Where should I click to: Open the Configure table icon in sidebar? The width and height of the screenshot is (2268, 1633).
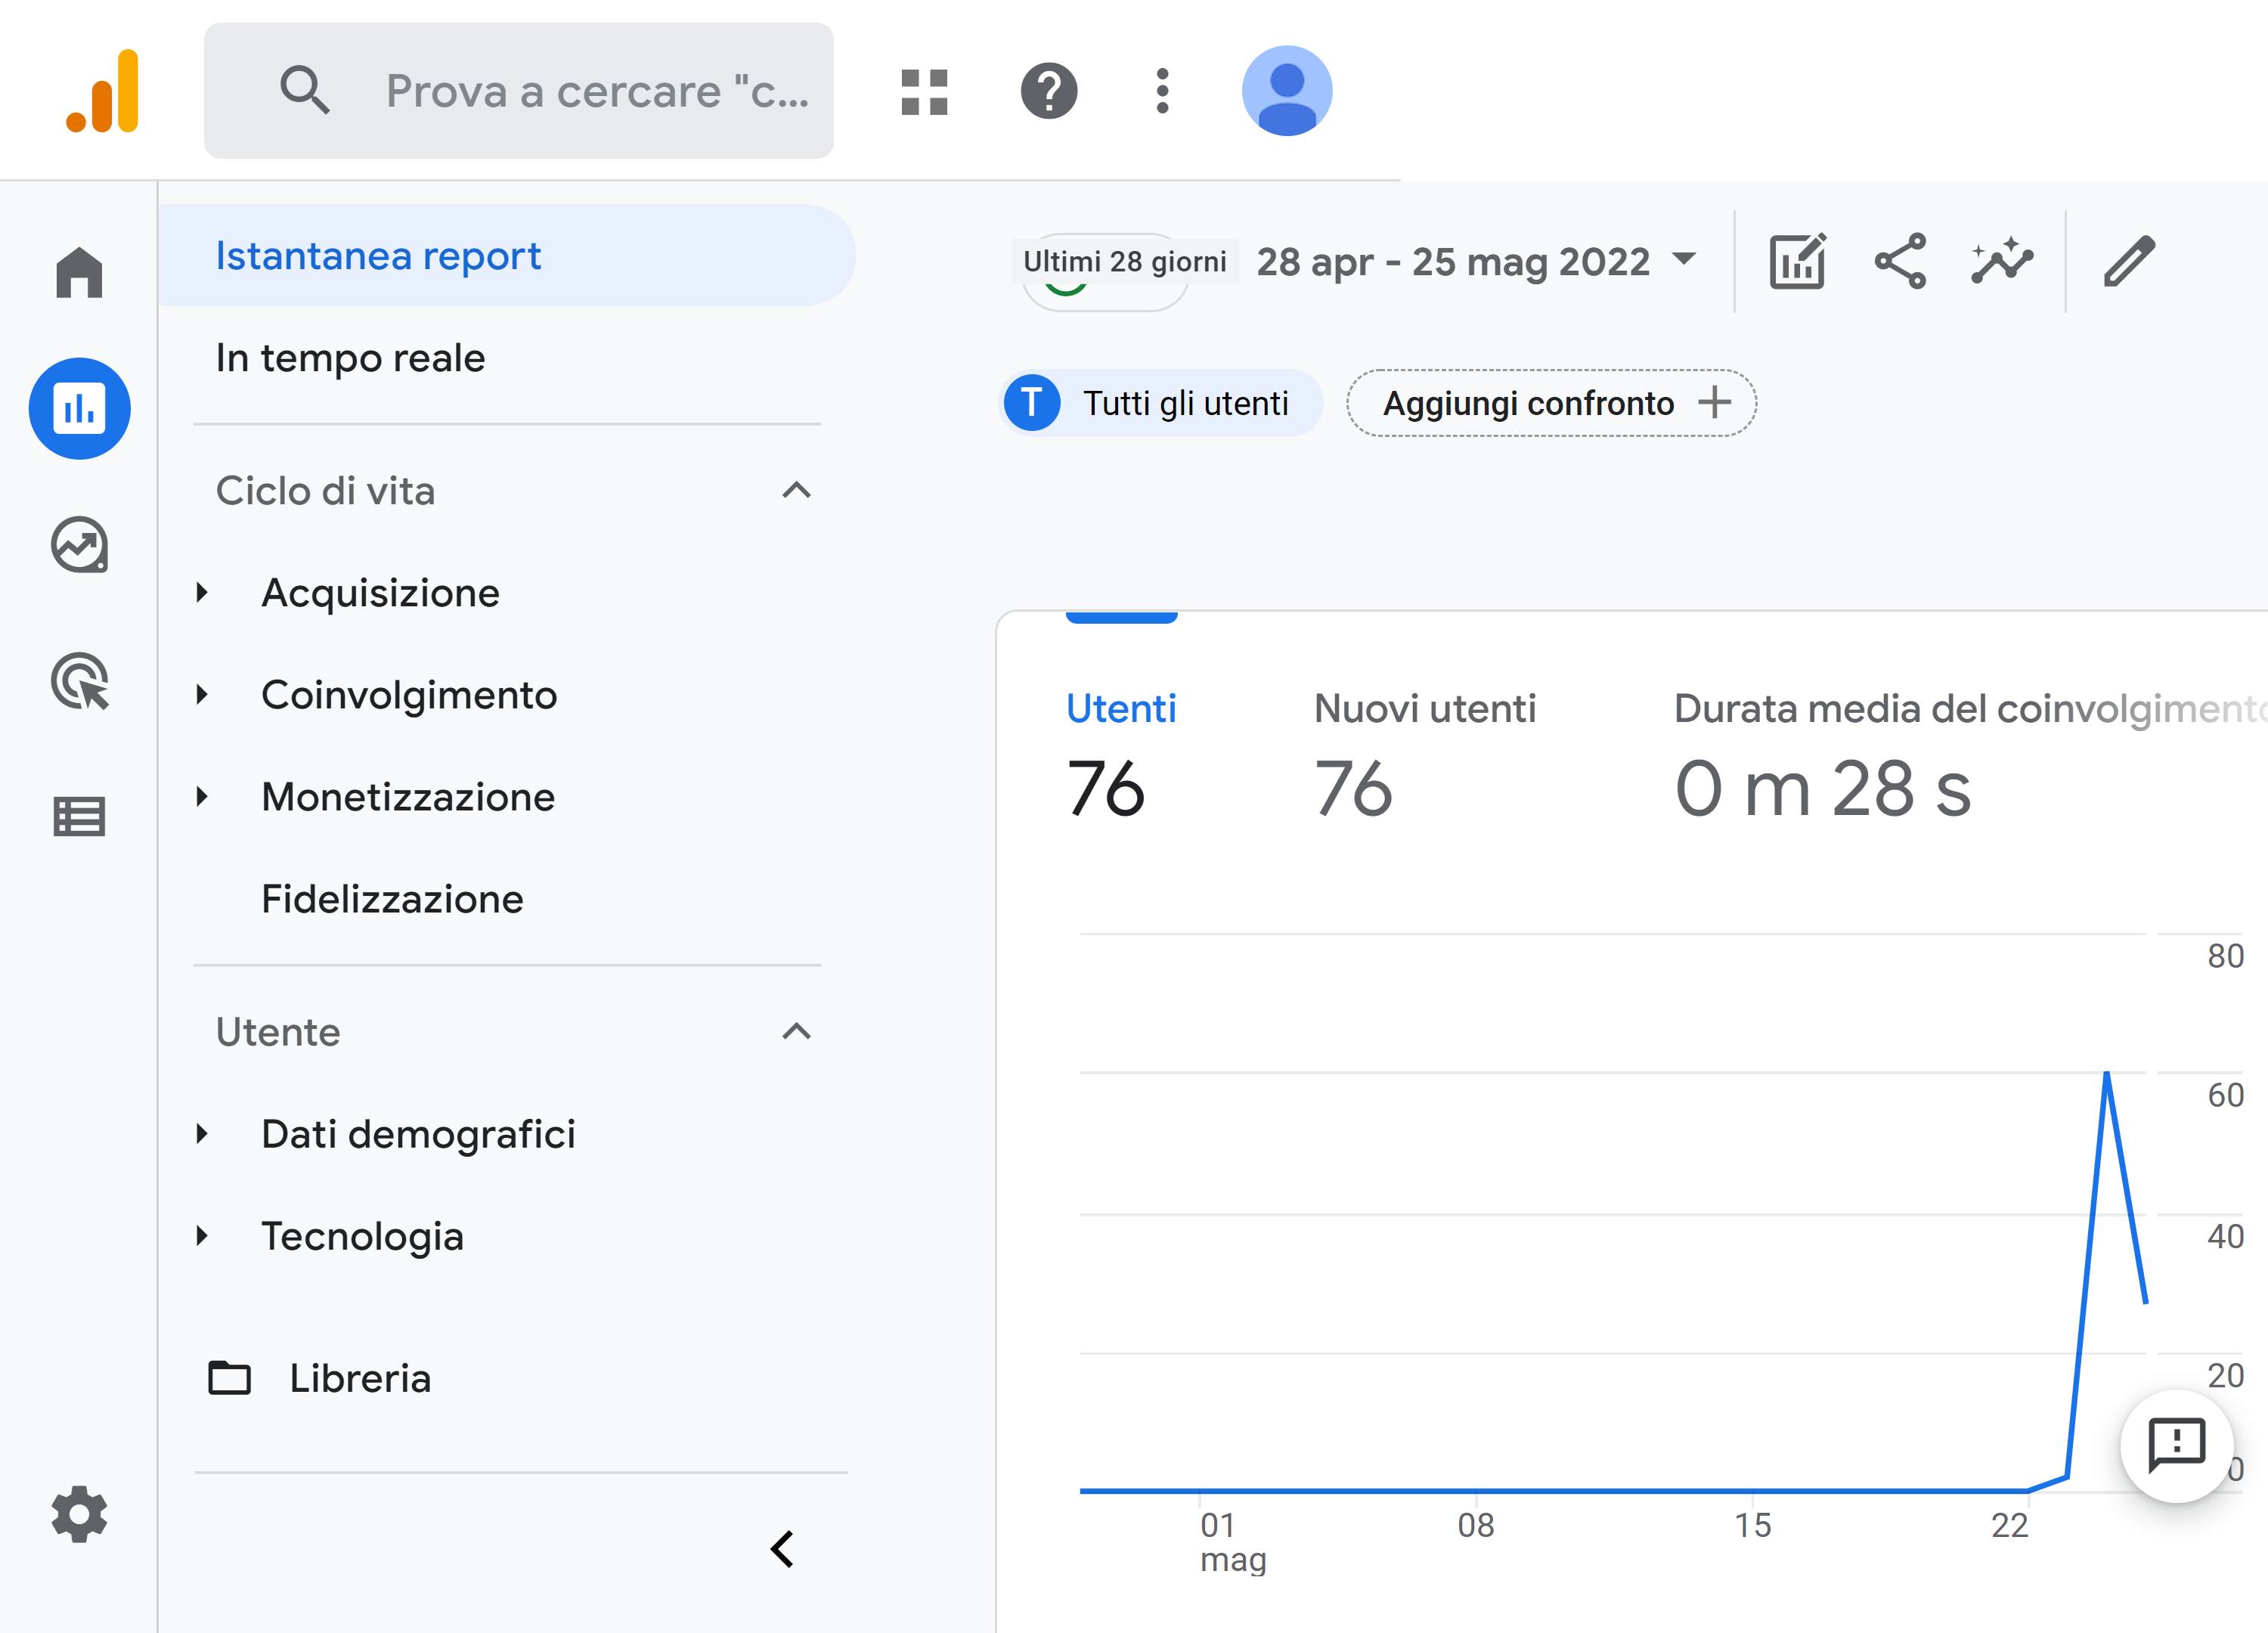(x=79, y=817)
